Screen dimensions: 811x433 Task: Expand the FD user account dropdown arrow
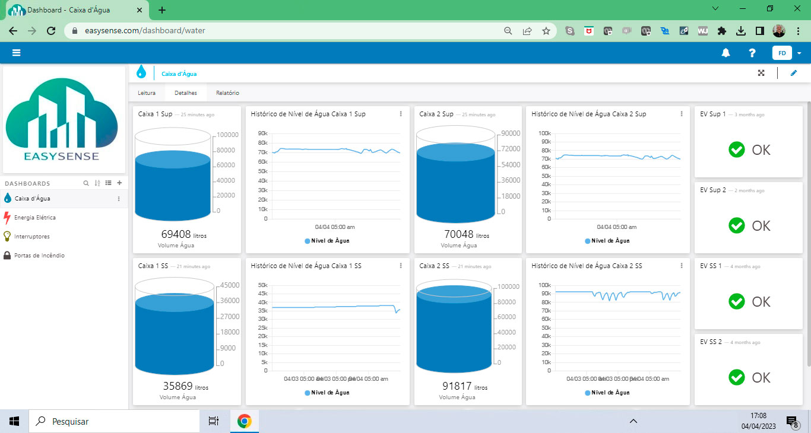[799, 53]
